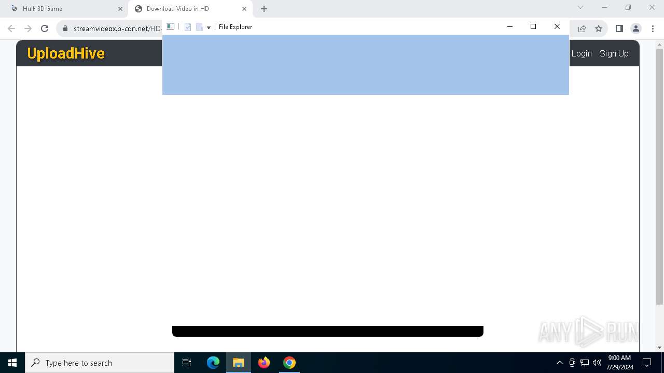Go back to previous page
This screenshot has height=373, width=664.
(11, 28)
